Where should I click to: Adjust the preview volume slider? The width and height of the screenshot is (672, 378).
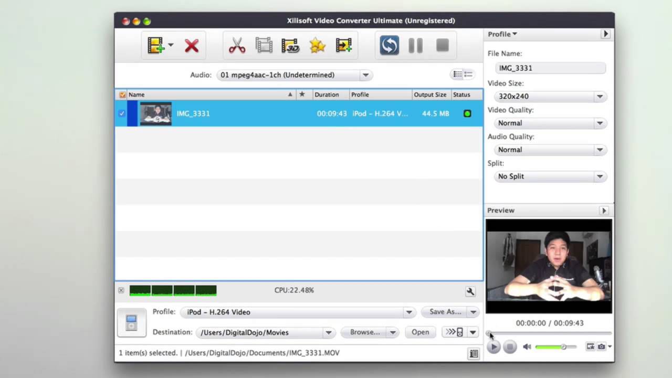(x=555, y=347)
